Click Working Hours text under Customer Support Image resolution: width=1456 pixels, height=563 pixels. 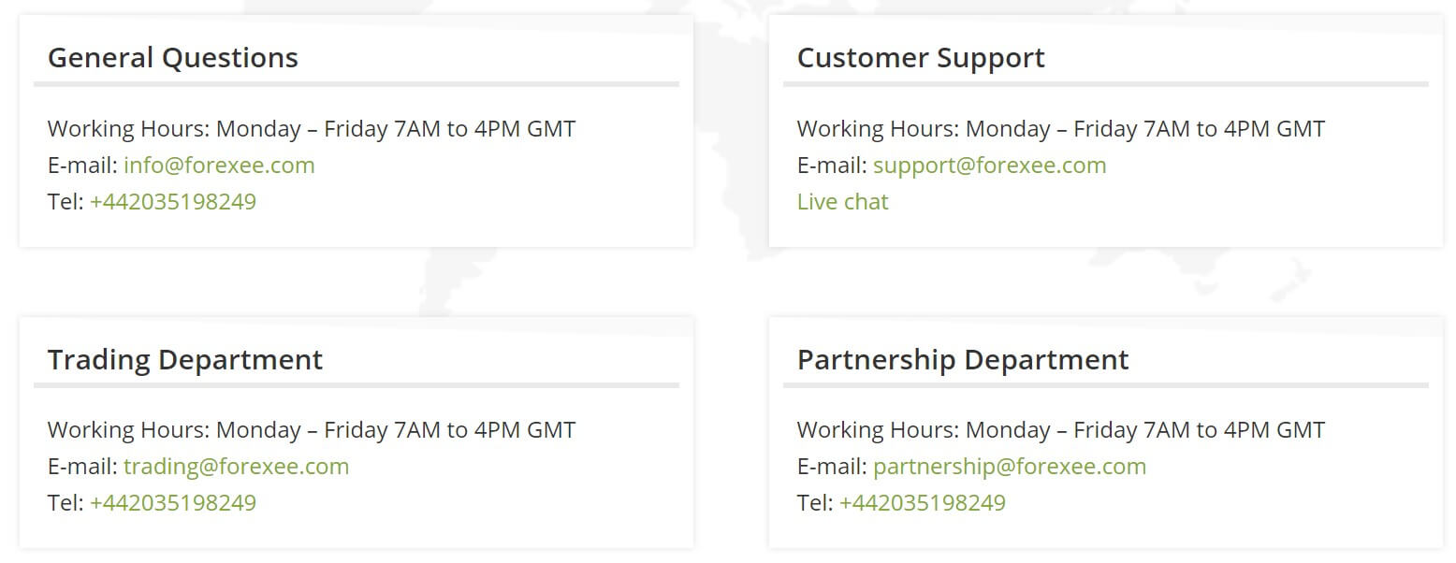pyautogui.click(x=1060, y=129)
